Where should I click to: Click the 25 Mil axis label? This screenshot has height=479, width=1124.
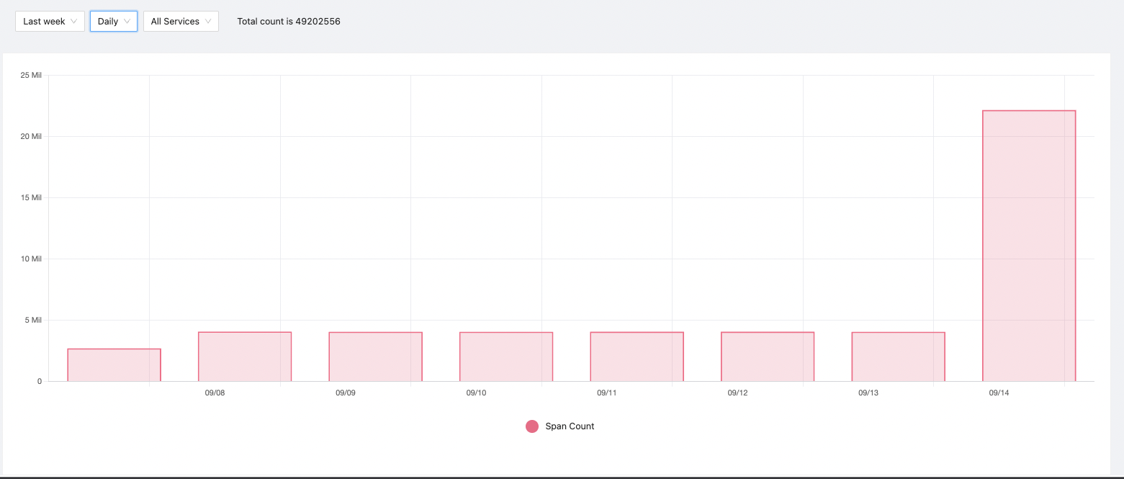click(x=32, y=75)
